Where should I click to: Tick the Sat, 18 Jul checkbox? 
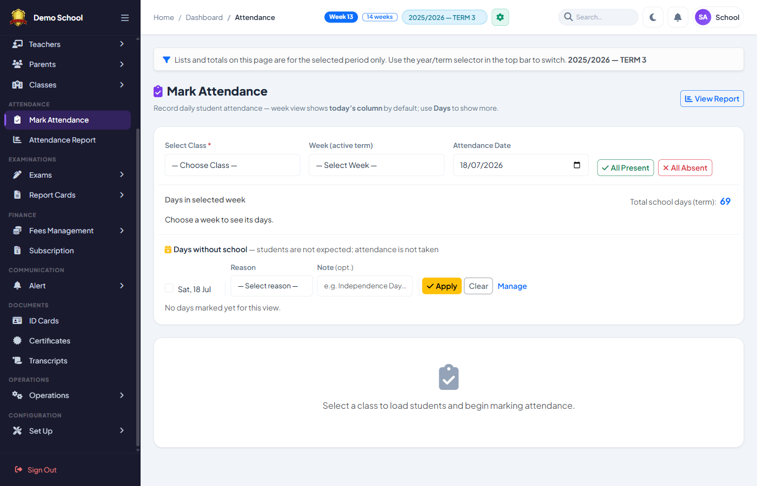169,288
